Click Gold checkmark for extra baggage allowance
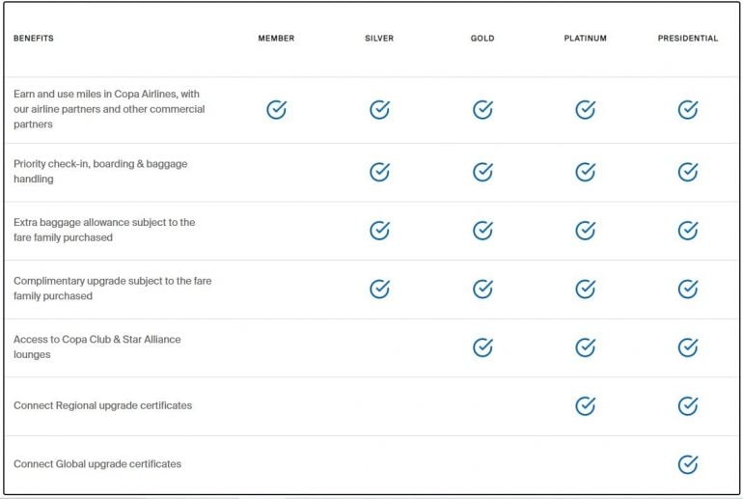743x499 pixels. (482, 231)
